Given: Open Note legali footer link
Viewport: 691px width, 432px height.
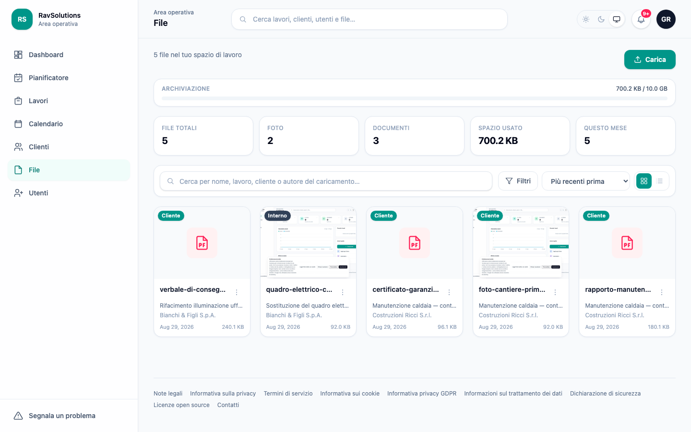Looking at the screenshot, I should tap(168, 394).
